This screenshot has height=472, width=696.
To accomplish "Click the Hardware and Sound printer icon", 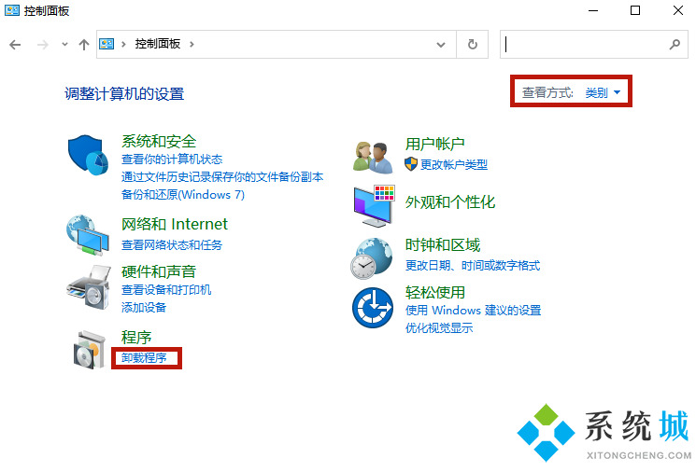I will (x=89, y=283).
